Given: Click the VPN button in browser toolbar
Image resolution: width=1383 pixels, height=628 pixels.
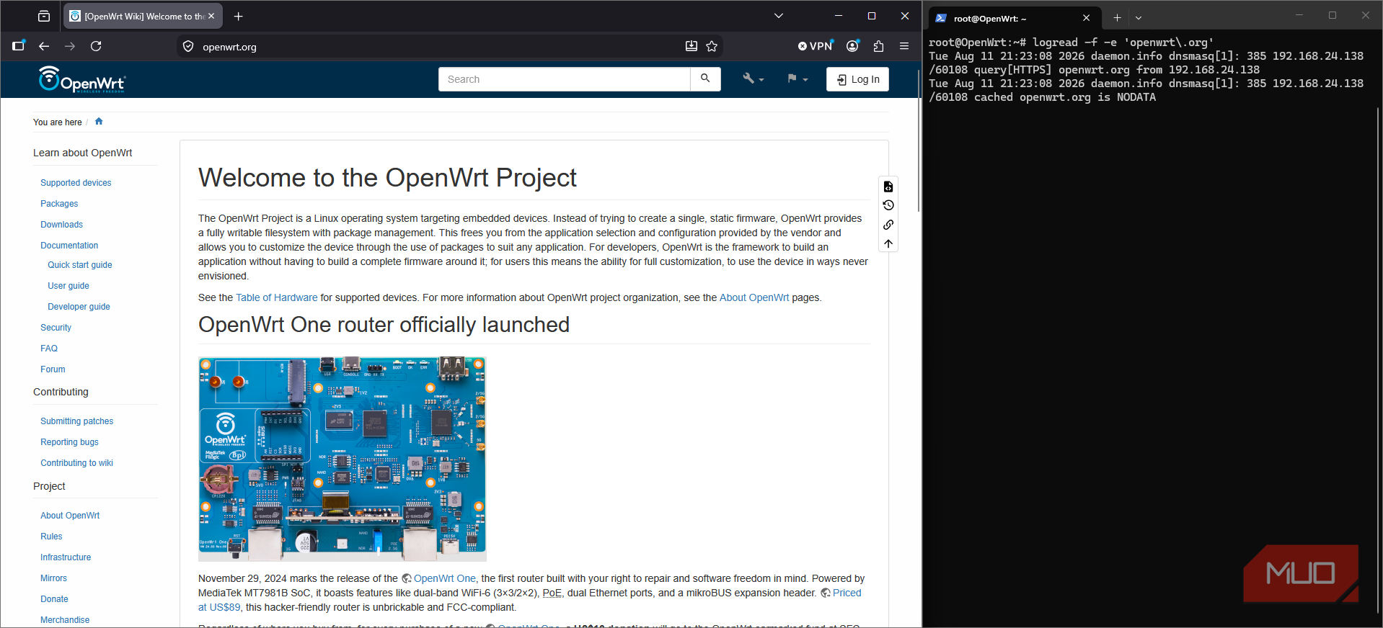Looking at the screenshot, I should click(x=816, y=46).
